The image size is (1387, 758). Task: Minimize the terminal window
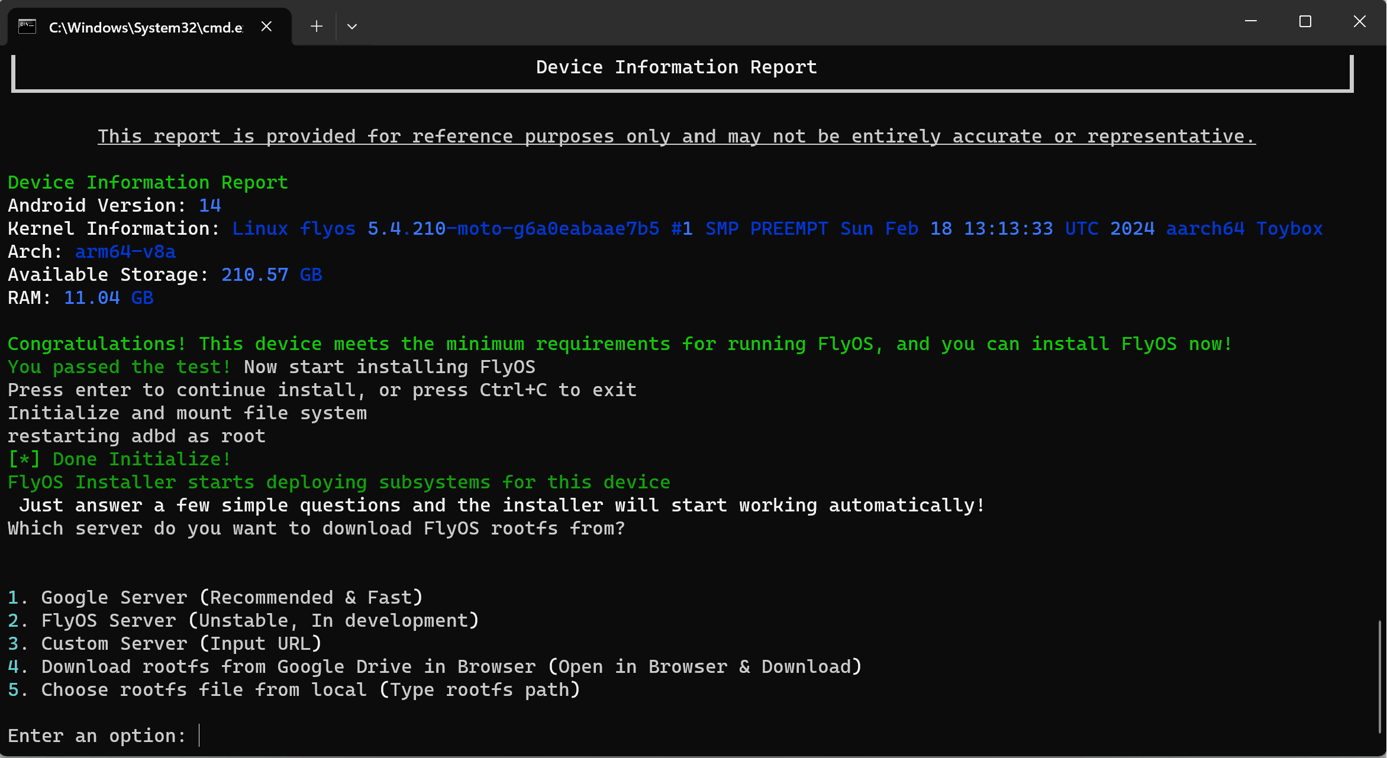tap(1251, 22)
